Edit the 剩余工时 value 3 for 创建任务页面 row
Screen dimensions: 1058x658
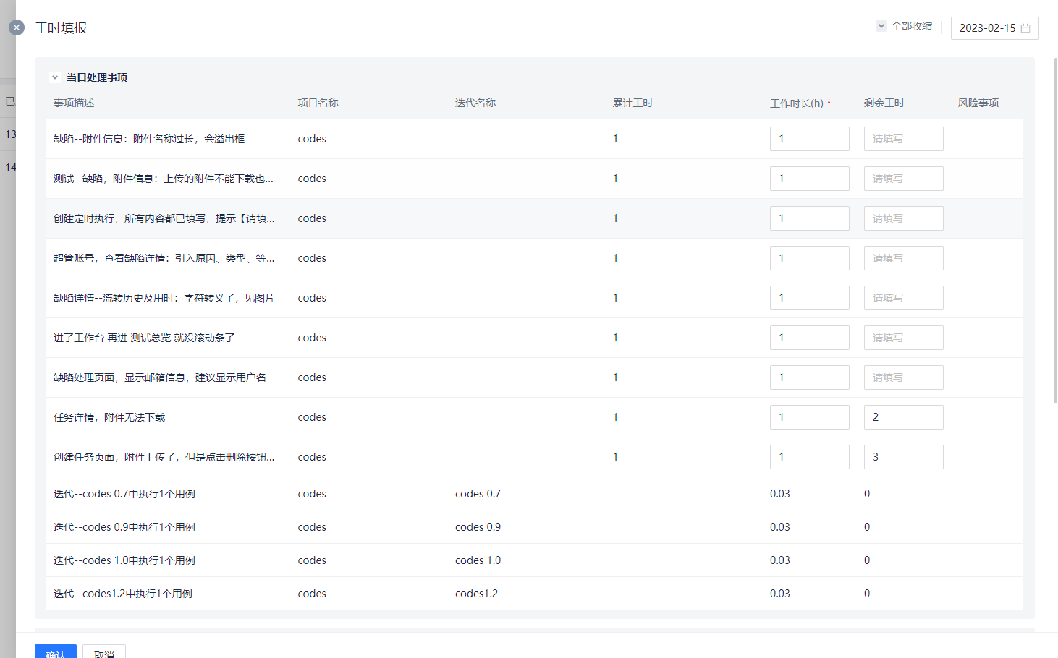[x=903, y=456]
